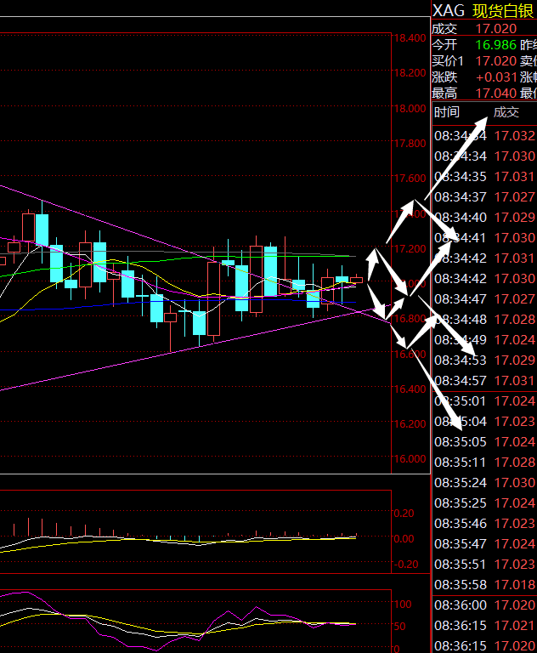This screenshot has width=537, height=653.
Task: Click the 买价1 value 17.020
Action: click(x=495, y=61)
